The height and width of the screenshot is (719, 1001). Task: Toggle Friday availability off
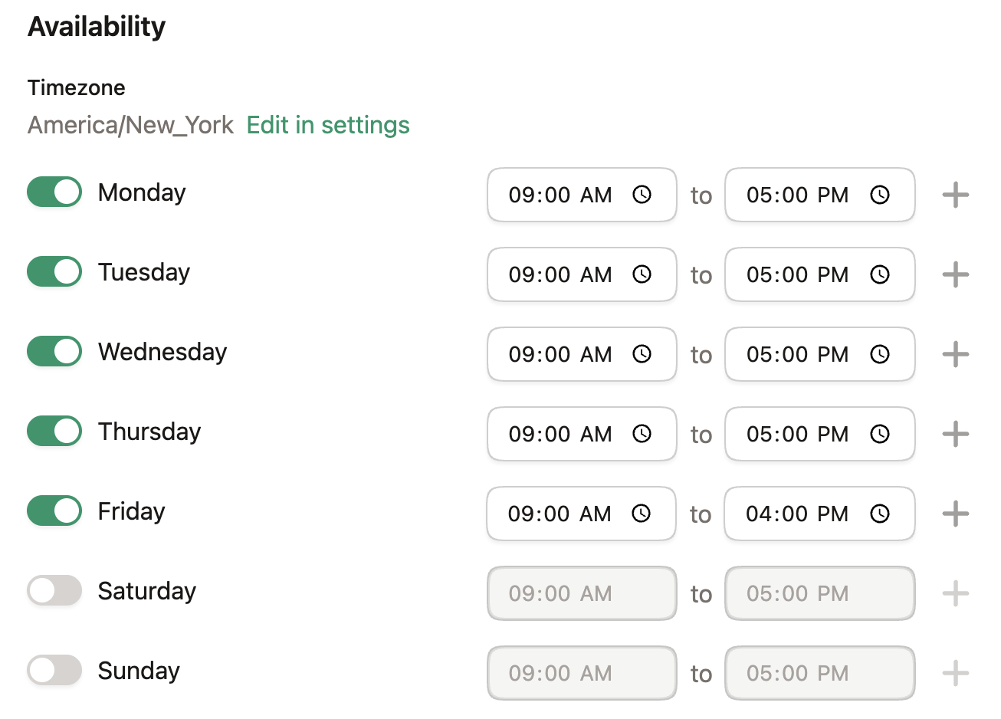click(54, 511)
